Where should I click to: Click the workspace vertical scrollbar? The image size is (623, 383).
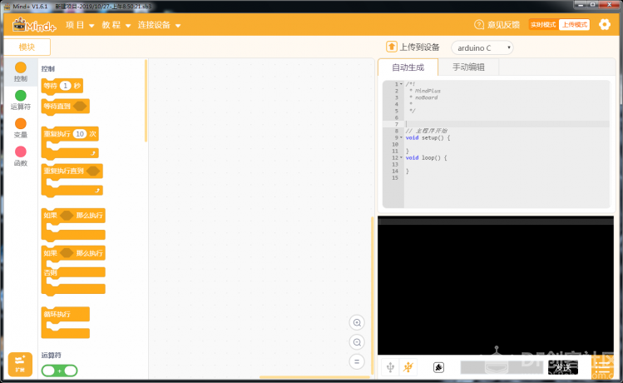point(373,296)
